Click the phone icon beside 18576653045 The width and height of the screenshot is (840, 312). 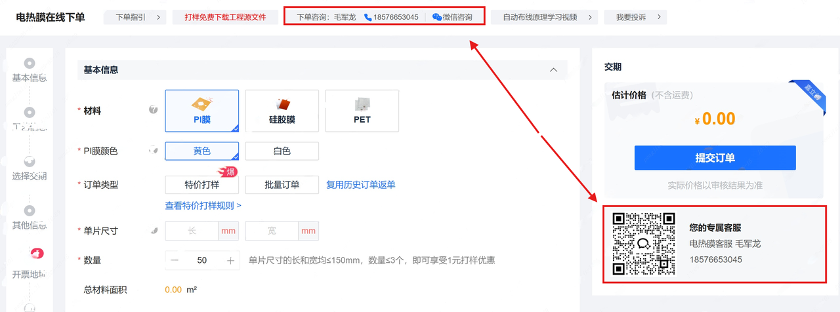coord(367,17)
